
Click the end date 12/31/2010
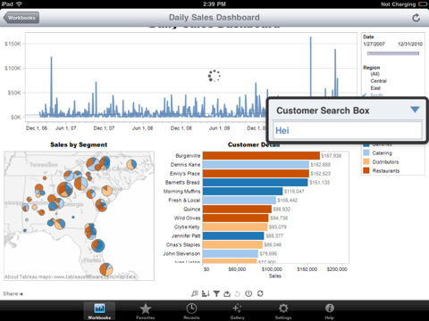click(410, 44)
